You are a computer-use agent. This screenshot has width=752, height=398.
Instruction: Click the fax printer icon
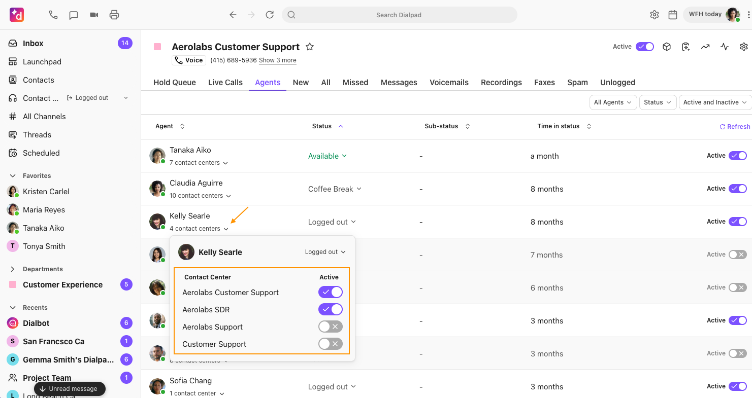click(114, 15)
